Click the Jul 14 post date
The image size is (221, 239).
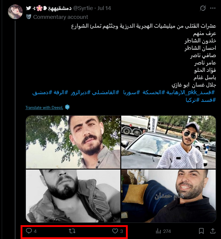104,8
